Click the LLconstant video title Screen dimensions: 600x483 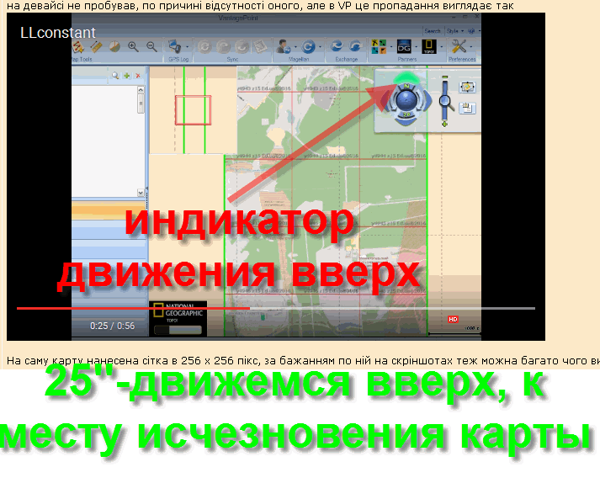click(57, 33)
